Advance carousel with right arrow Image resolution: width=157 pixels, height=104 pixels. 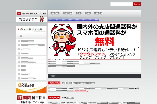[x=138, y=48]
